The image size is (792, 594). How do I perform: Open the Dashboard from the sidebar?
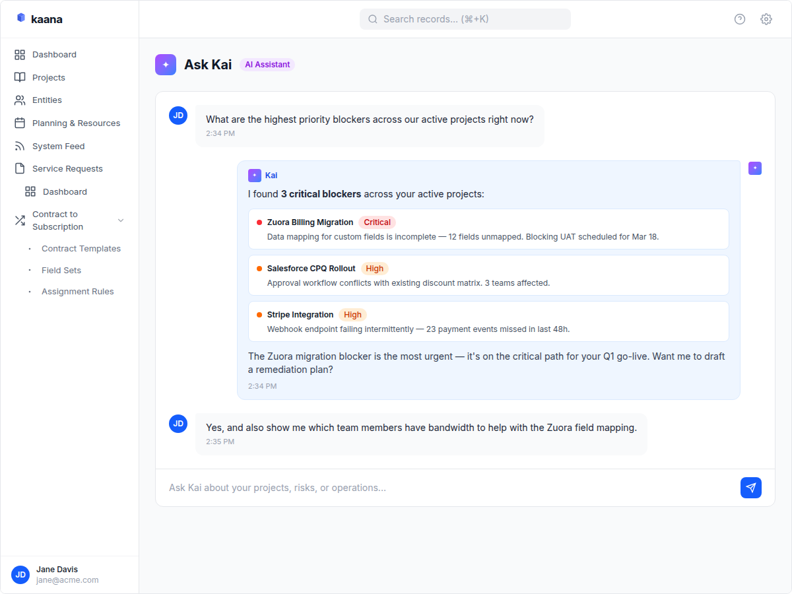coord(54,54)
